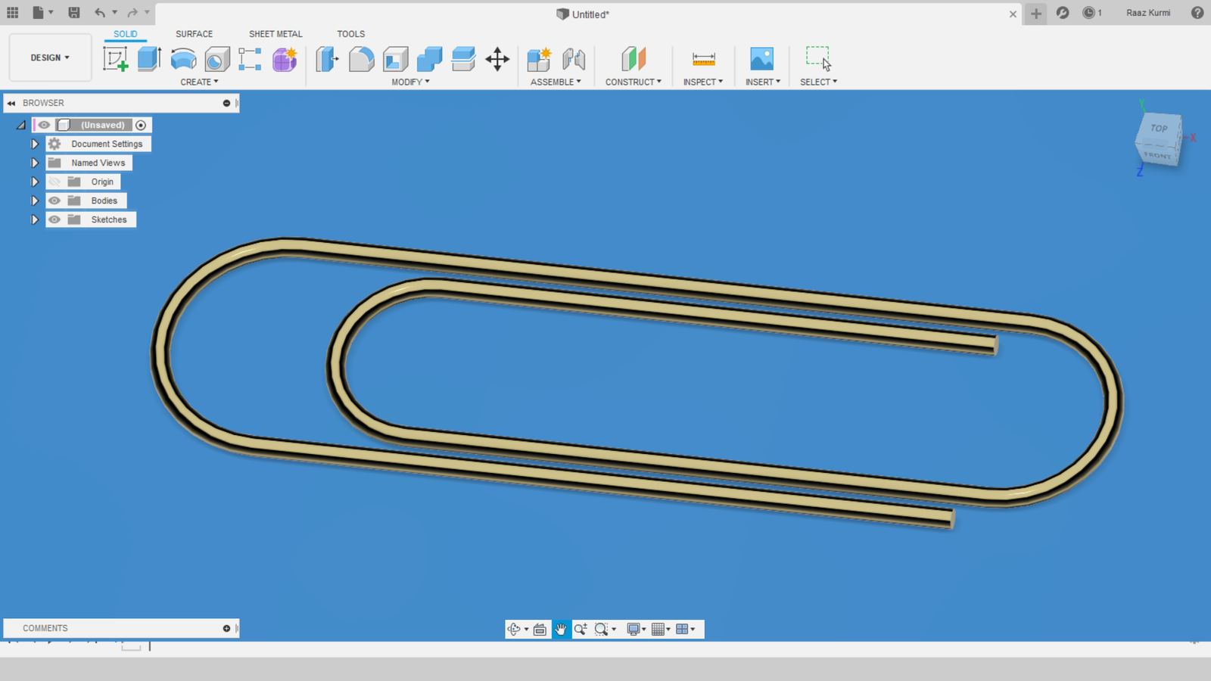The width and height of the screenshot is (1211, 681).
Task: Click the Zoom magnifier icon
Action: click(x=581, y=630)
